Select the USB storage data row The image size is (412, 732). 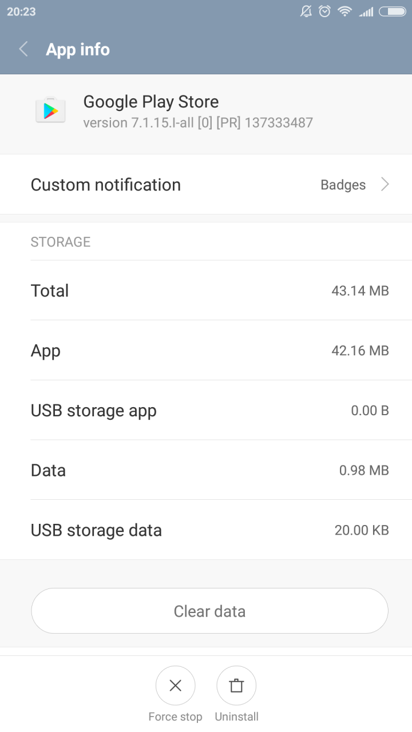click(206, 530)
